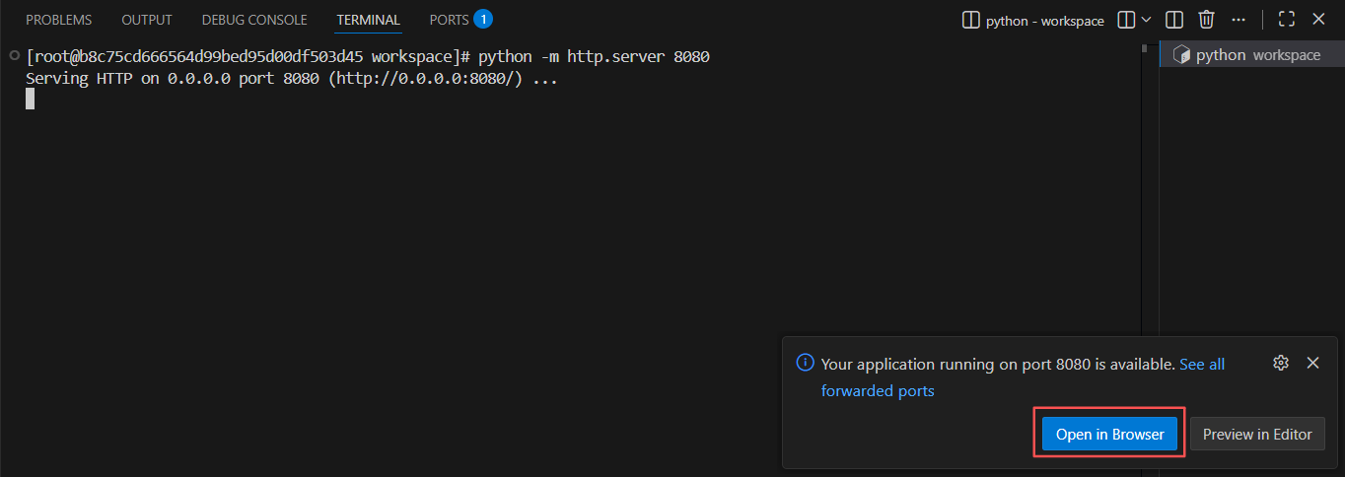Select the 'python workspace' entry in the terminal list

click(1257, 55)
